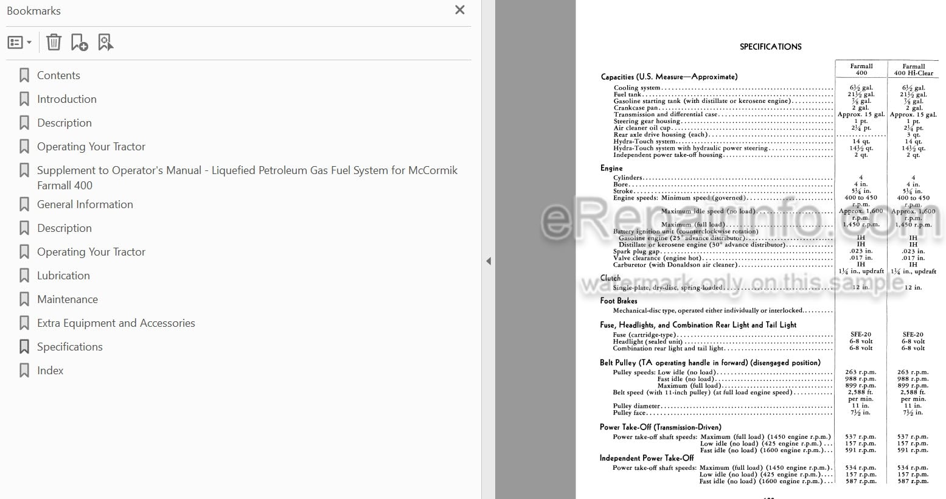Go to the first Introduction bookmark

click(67, 99)
